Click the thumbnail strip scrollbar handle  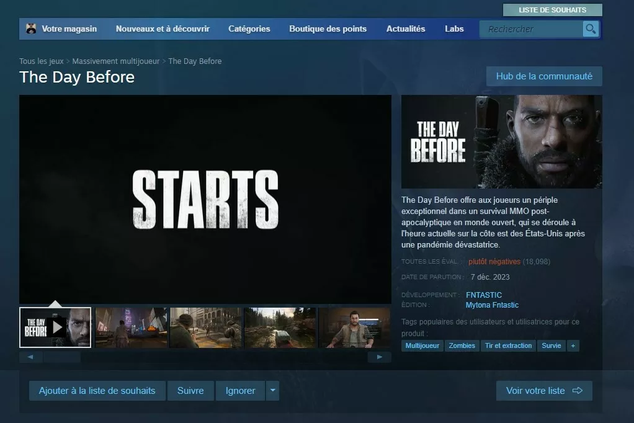pyautogui.click(x=62, y=357)
